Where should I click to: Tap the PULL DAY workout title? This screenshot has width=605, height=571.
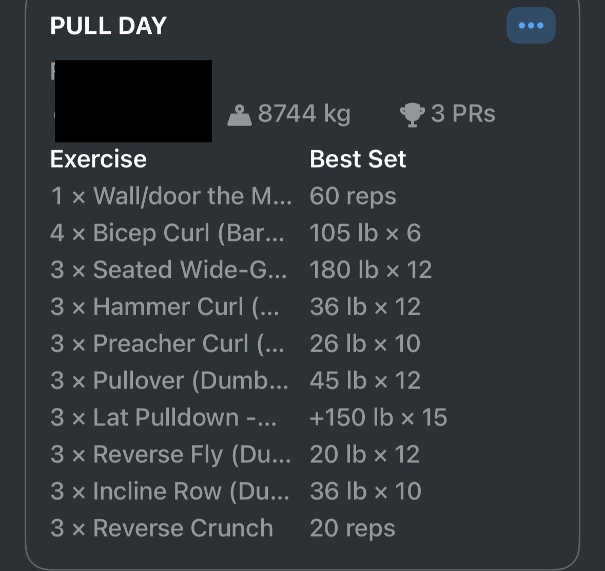[108, 26]
